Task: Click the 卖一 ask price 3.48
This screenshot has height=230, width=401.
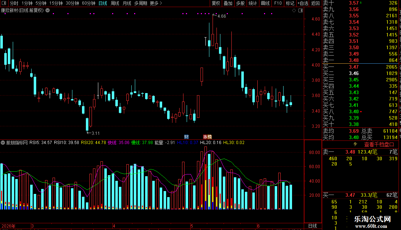Action: coord(354,60)
